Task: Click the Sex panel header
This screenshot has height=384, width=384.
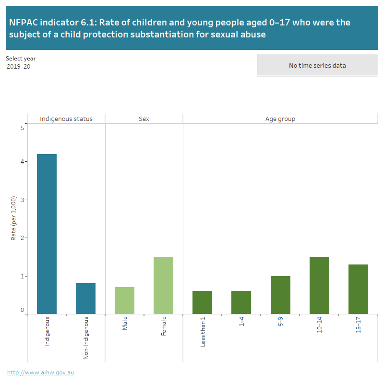Action: coord(144,119)
